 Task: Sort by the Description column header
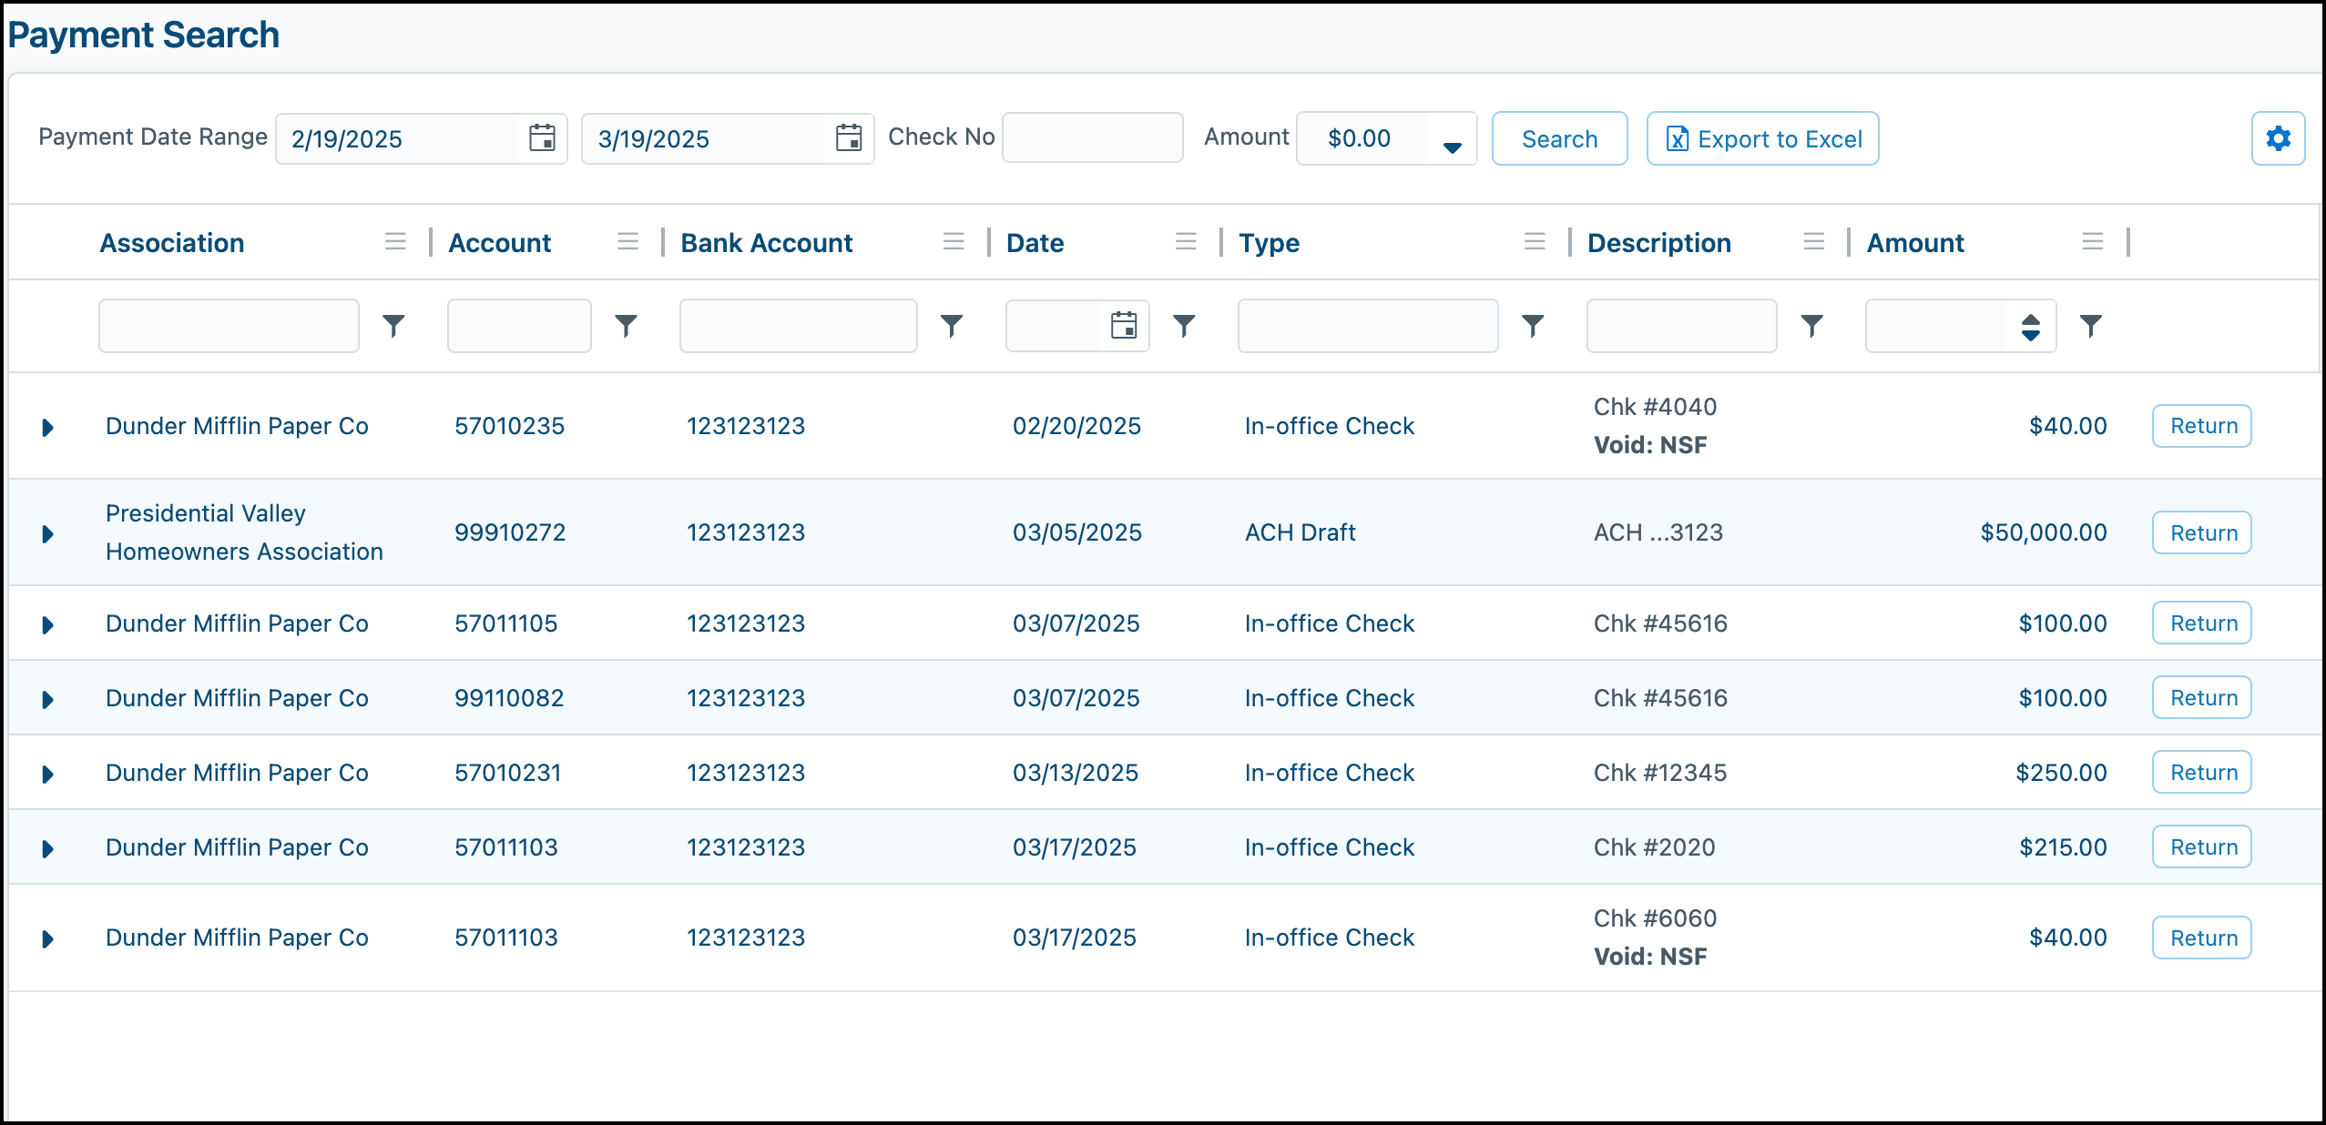point(1658,243)
